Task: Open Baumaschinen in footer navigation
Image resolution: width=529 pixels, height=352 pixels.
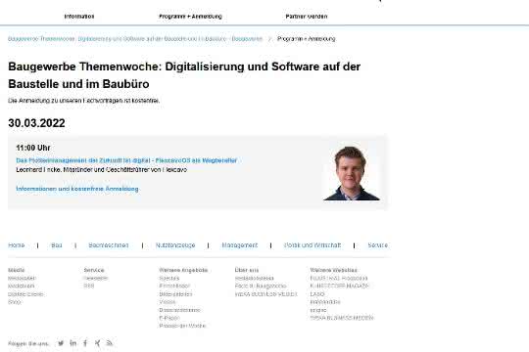Action: click(109, 245)
